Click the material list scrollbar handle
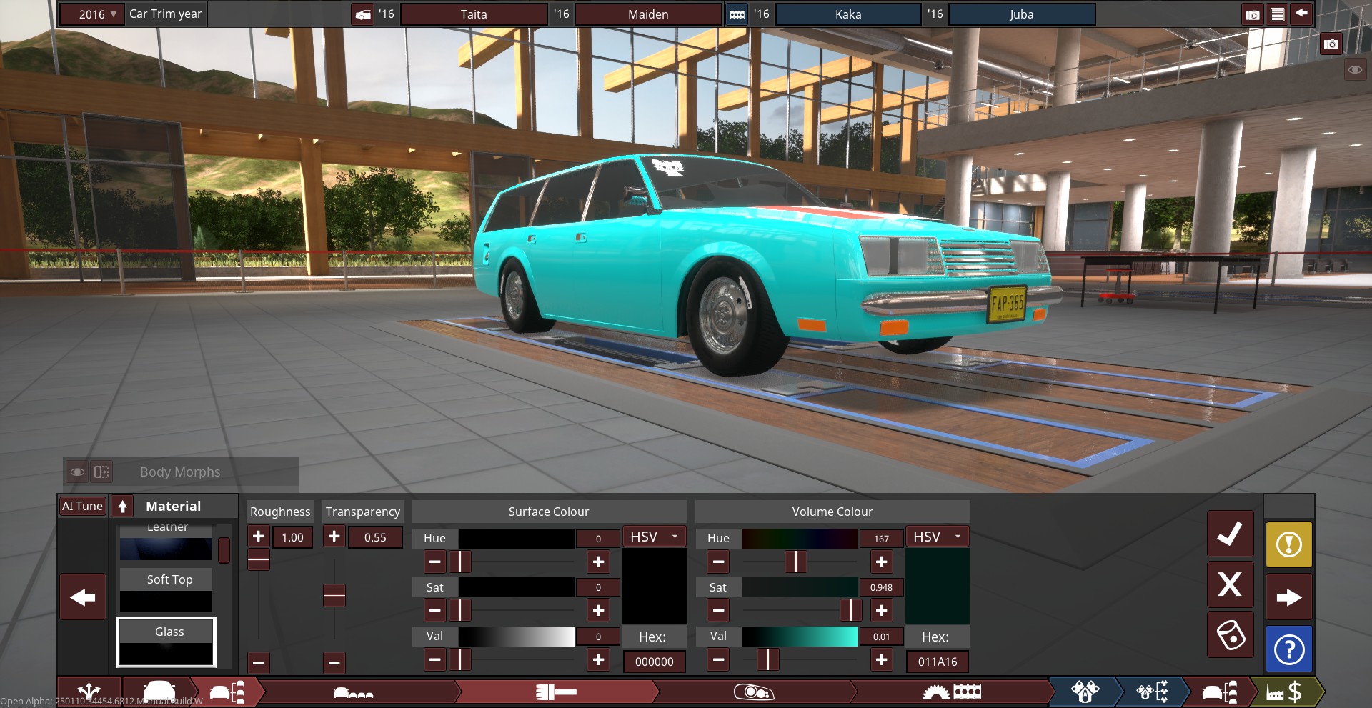 (224, 550)
